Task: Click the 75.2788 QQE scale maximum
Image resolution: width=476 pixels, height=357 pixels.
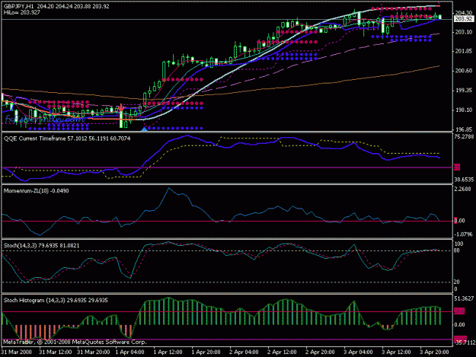Action: [464, 137]
